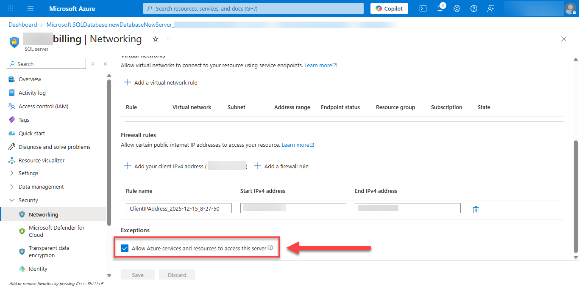Navigate to Dashboard via breadcrumb
Viewport: 579px width, 288px height.
[22, 25]
